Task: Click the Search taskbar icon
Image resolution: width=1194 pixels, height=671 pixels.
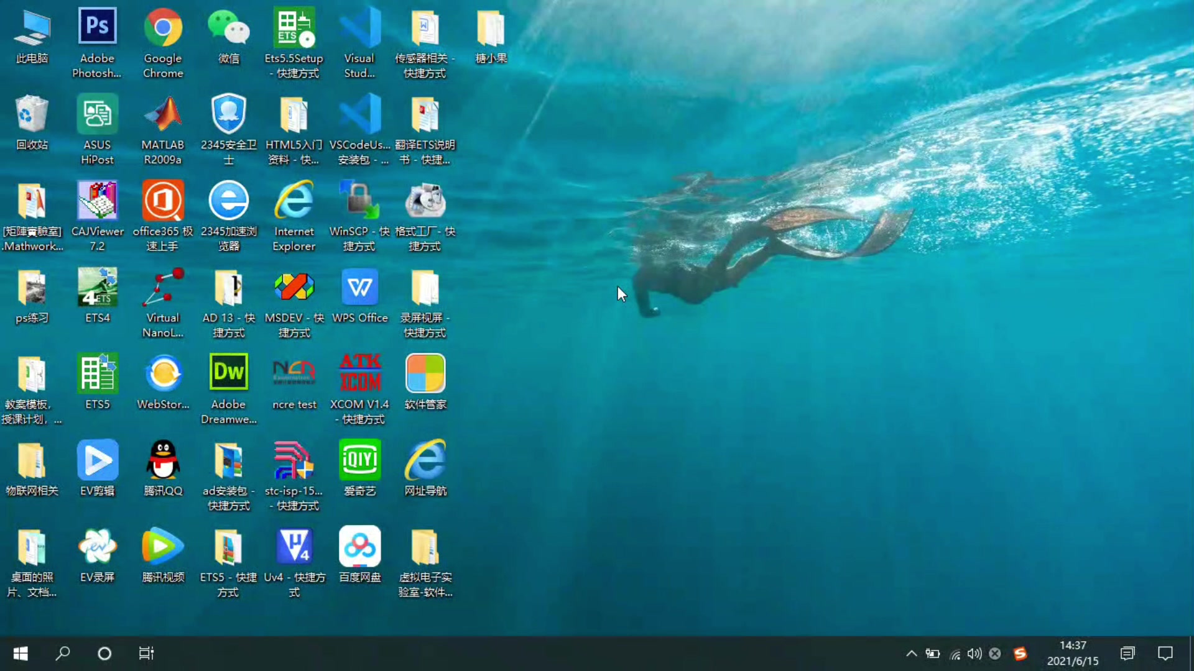Action: click(63, 653)
